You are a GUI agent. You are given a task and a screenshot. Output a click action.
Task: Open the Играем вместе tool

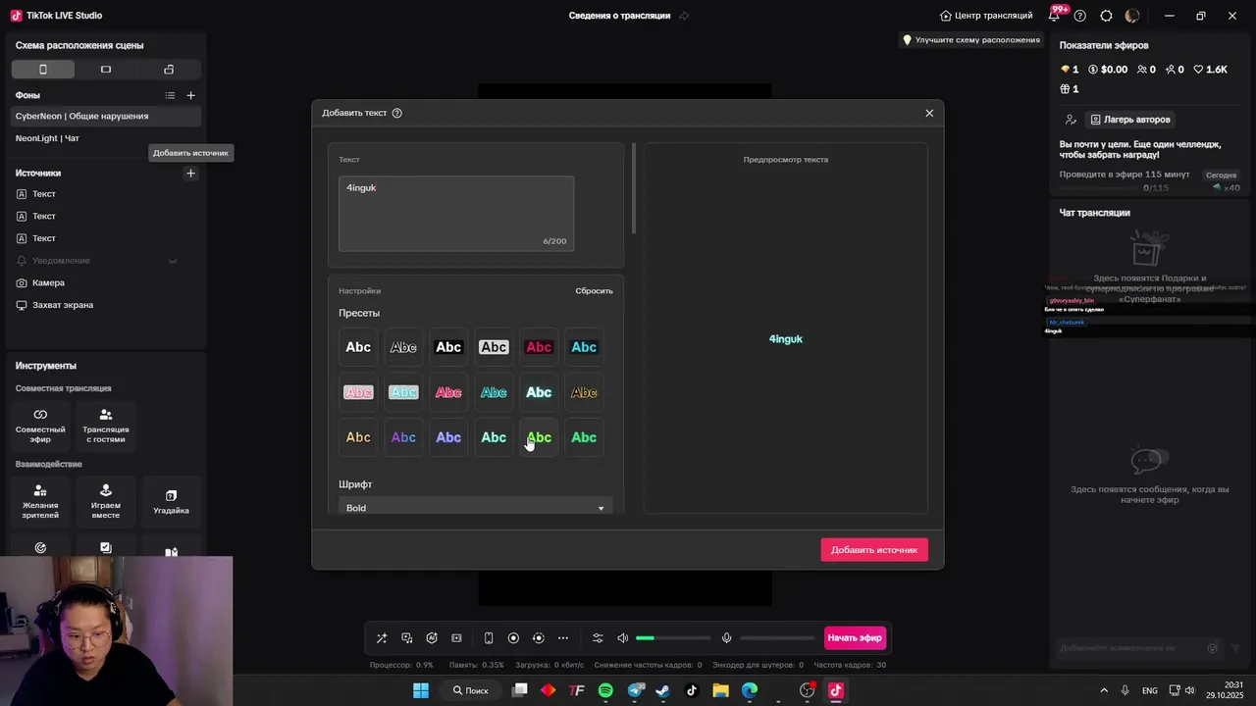[106, 502]
